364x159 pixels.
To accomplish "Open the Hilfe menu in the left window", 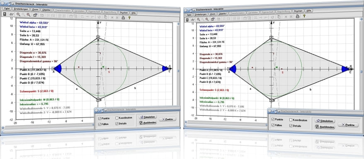I will pos(133,13).
